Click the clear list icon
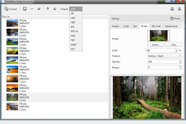The height and width of the screenshot is (124, 186). [39, 9]
